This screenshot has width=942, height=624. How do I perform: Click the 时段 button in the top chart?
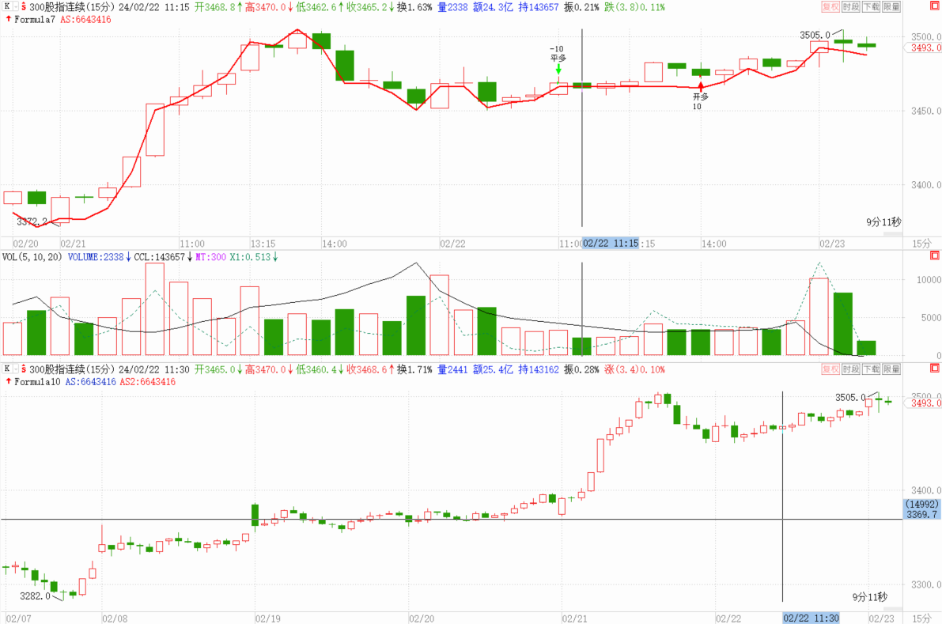[851, 6]
